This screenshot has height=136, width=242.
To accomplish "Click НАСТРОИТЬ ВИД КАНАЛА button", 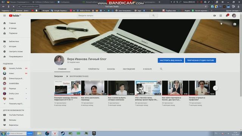I will [x=171, y=60].
